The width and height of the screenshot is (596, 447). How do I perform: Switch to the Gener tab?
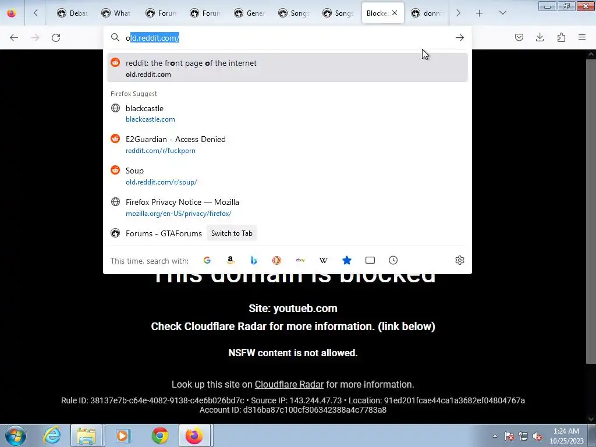click(x=249, y=13)
